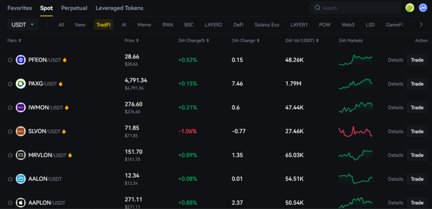Sort by 24h Change% column
Viewport: 432px width, 209px height.
(194, 40)
